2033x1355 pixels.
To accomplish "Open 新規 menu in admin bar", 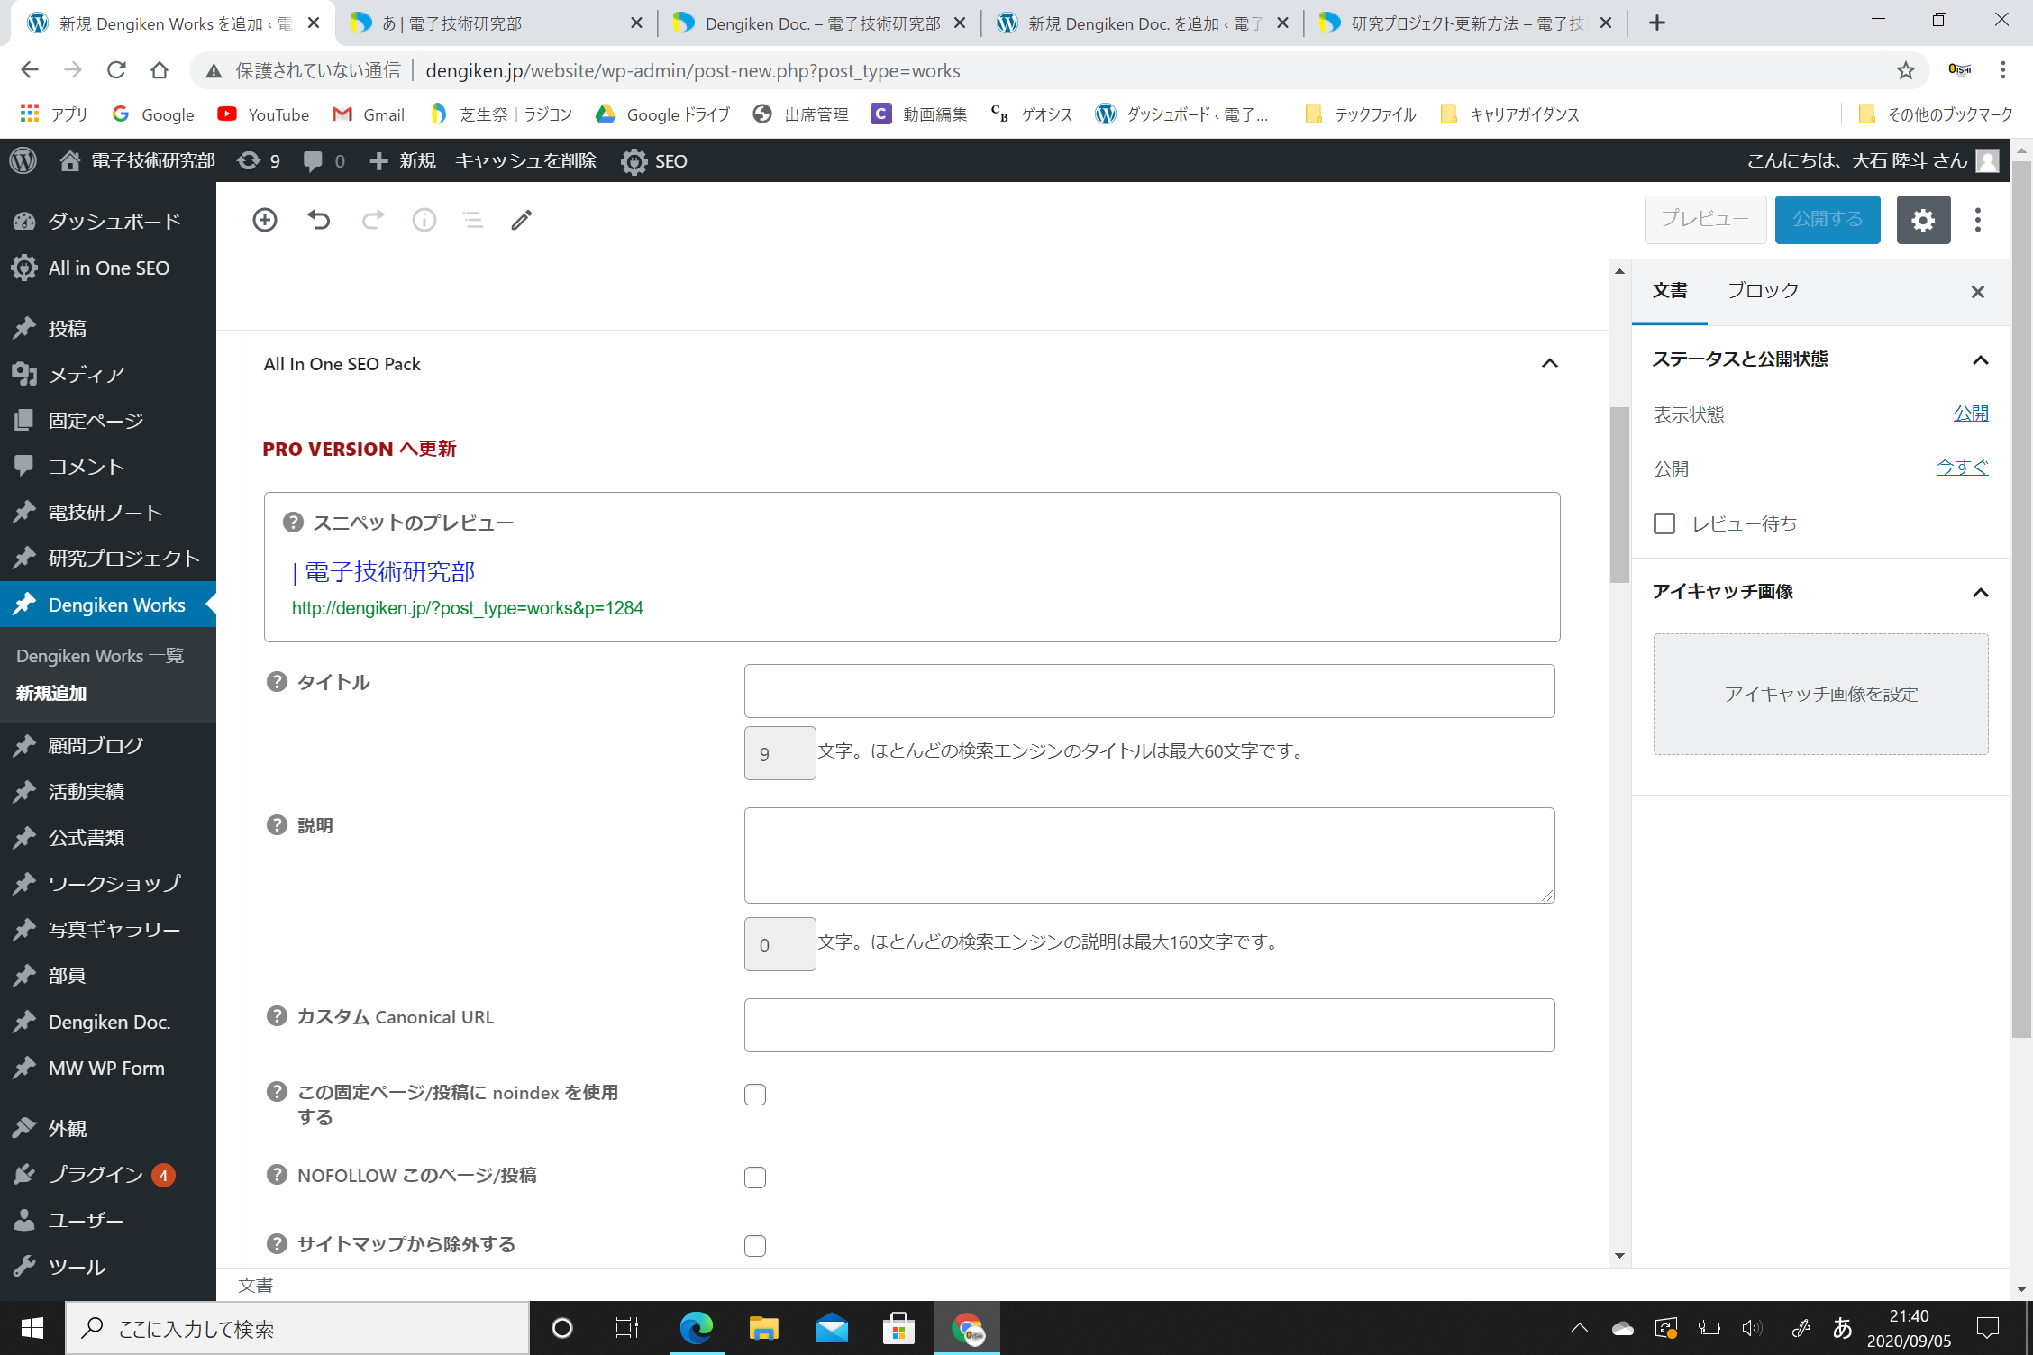I will [403, 161].
